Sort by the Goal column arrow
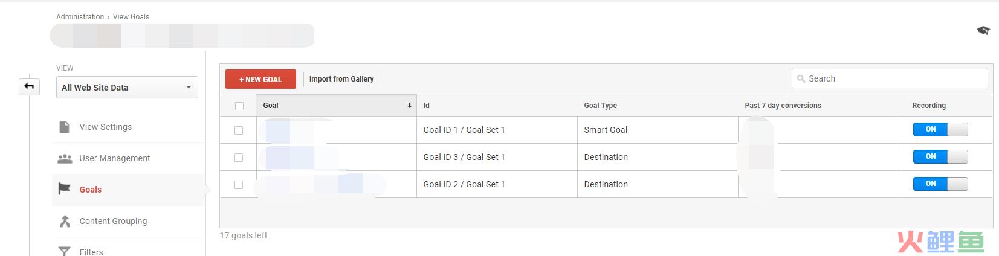 tap(409, 106)
